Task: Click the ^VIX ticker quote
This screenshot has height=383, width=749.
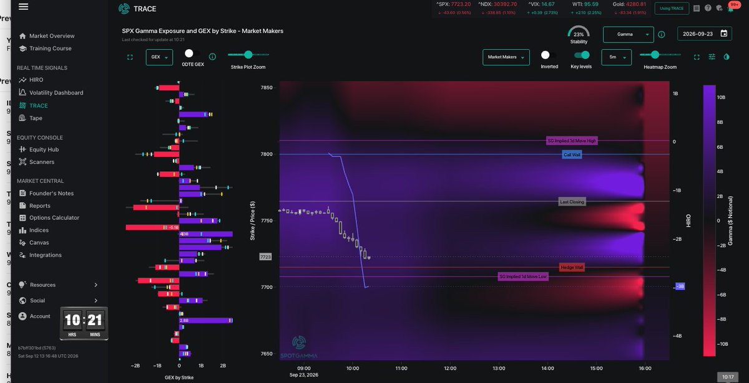Action: click(x=541, y=7)
